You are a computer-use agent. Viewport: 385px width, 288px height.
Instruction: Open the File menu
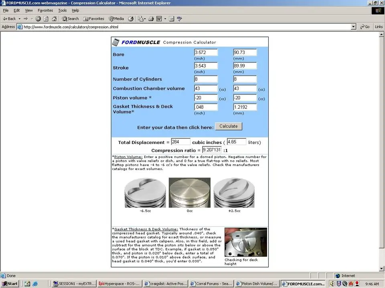(6, 10)
